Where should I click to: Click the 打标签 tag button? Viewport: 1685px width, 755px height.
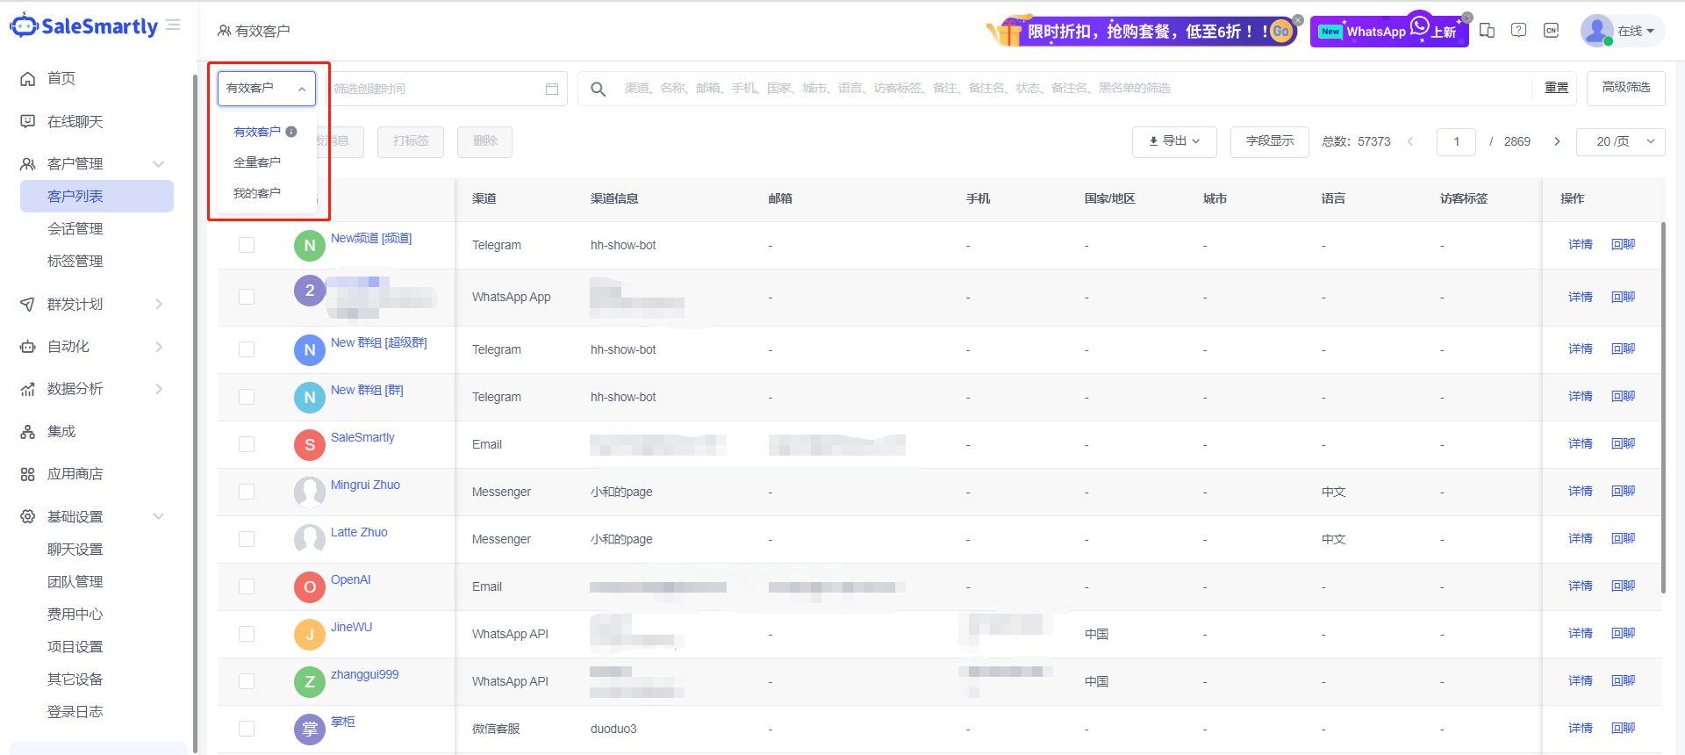(x=411, y=141)
